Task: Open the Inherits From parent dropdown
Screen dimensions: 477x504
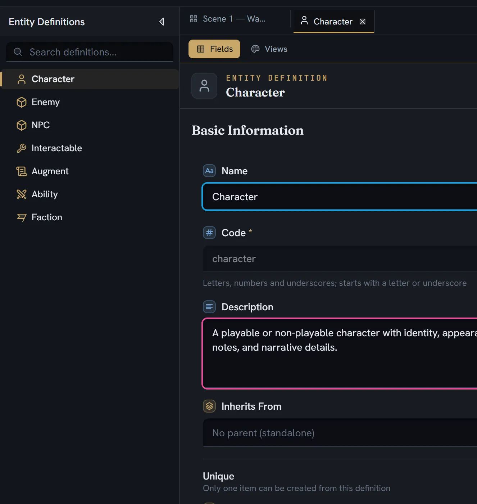Action: tap(340, 433)
